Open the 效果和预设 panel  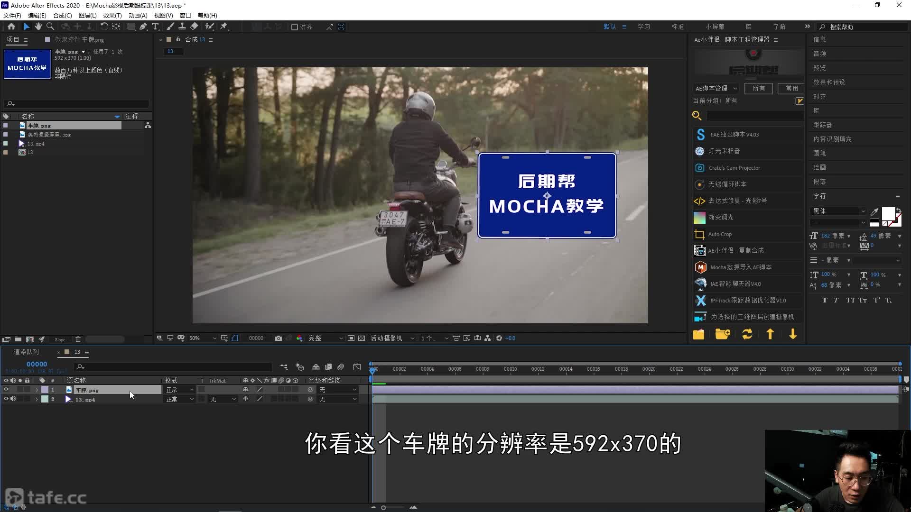(829, 82)
